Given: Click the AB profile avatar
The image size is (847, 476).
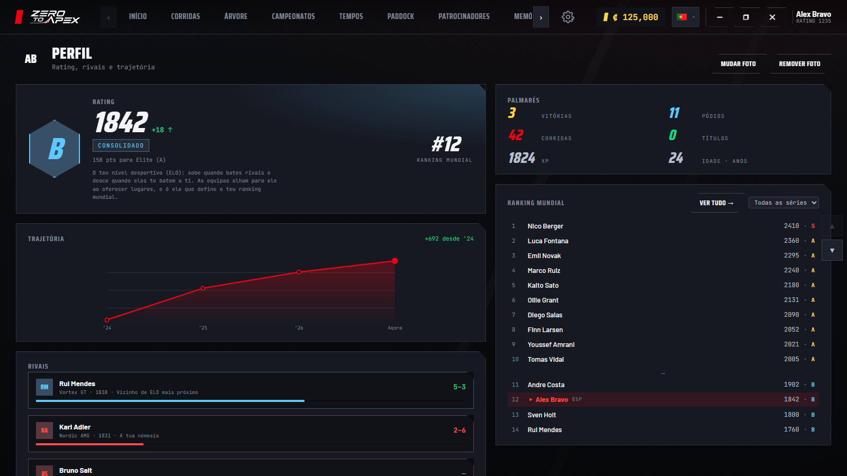Looking at the screenshot, I should (31, 59).
